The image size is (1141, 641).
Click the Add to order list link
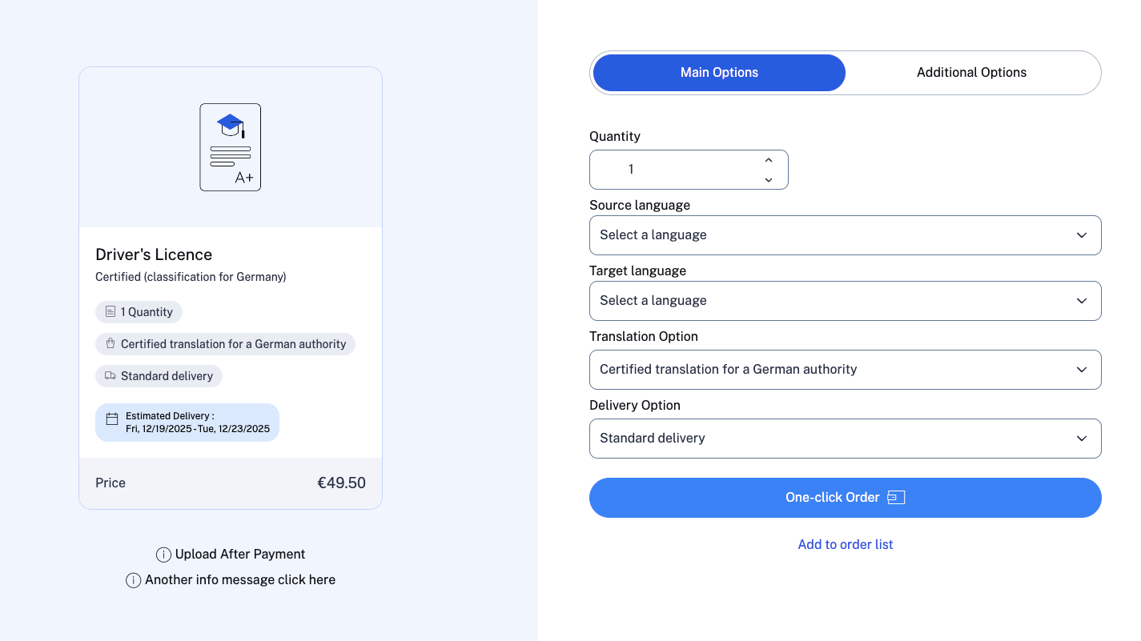click(846, 544)
